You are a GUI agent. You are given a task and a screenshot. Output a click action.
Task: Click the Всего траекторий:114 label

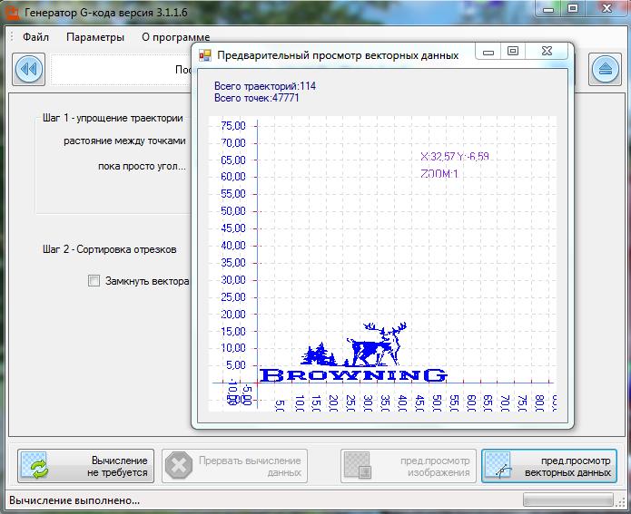tap(265, 86)
